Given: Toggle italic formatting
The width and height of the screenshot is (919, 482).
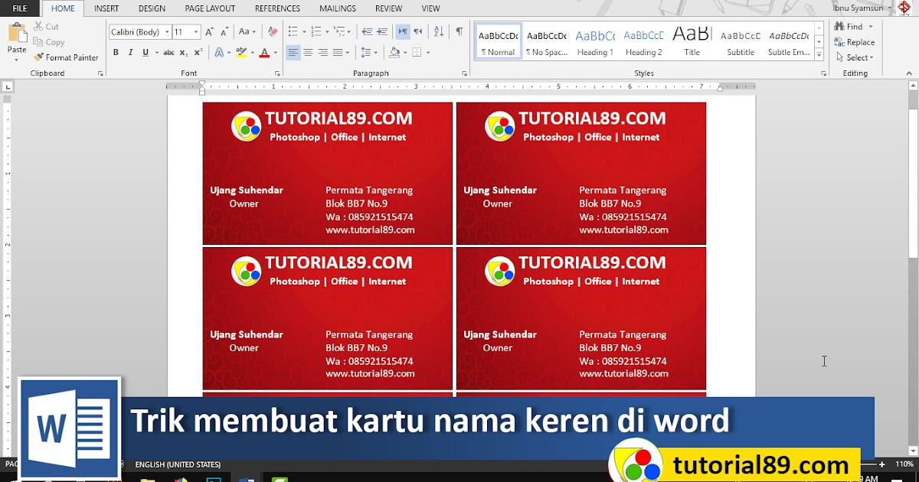Looking at the screenshot, I should point(131,53).
